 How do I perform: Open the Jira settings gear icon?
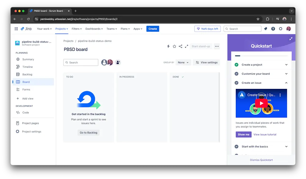pos(280,29)
